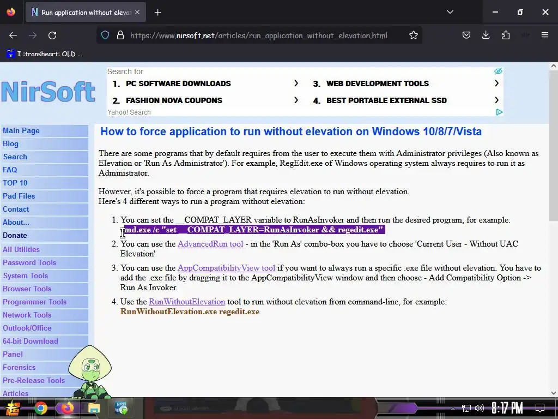Image resolution: width=558 pixels, height=419 pixels.
Task: Follow the AppCompatibilityView tool link
Action: click(226, 268)
